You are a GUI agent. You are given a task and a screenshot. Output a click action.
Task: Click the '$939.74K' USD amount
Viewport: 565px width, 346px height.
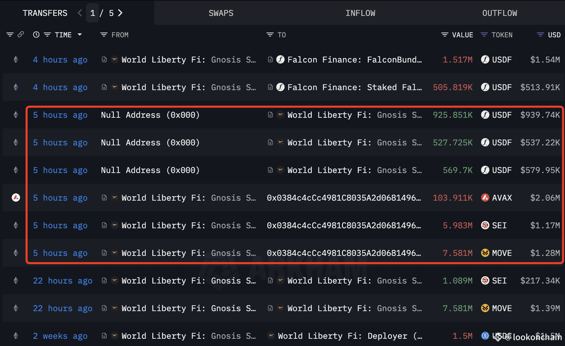point(540,115)
